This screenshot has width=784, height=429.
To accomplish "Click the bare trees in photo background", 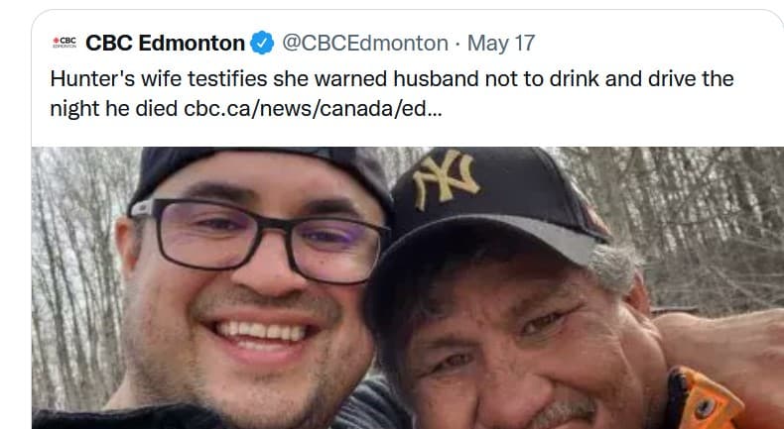I will pyautogui.click(x=695, y=218).
